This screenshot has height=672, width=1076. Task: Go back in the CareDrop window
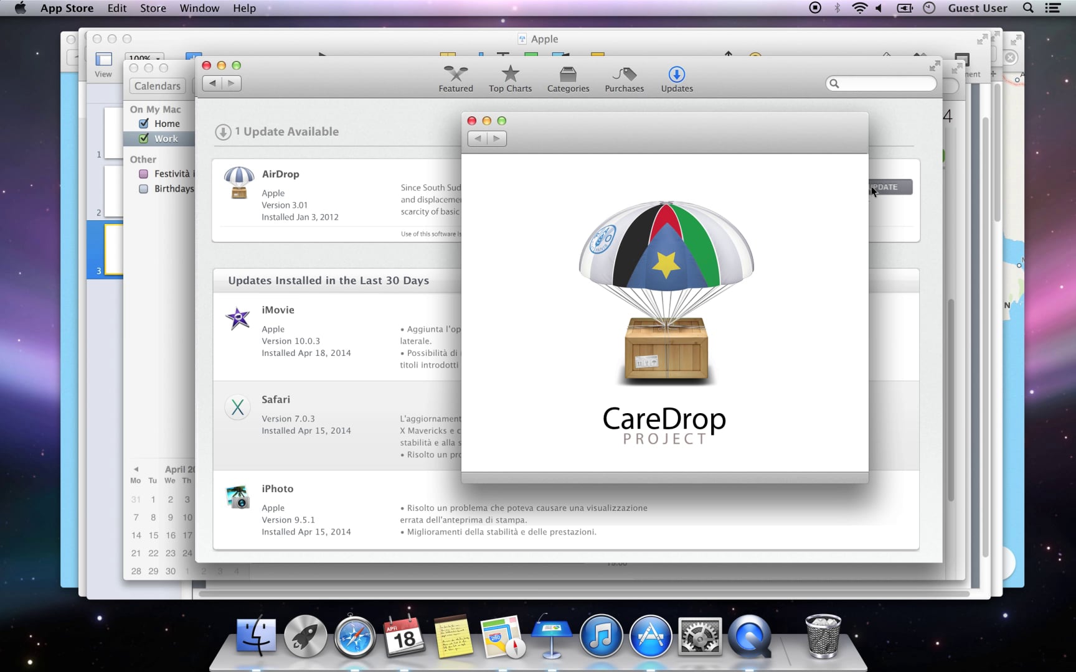click(x=478, y=139)
